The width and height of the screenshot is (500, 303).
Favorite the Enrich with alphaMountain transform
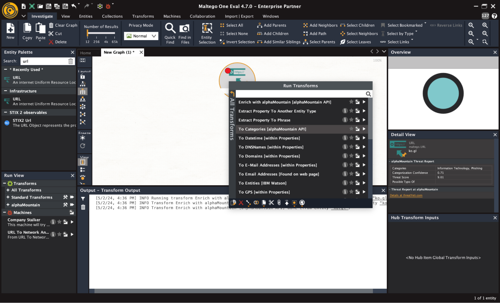(x=351, y=102)
